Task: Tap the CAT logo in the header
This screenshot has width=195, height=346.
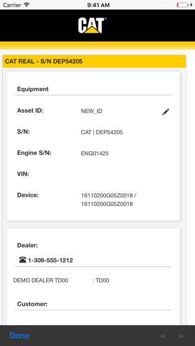Action: 92,25
